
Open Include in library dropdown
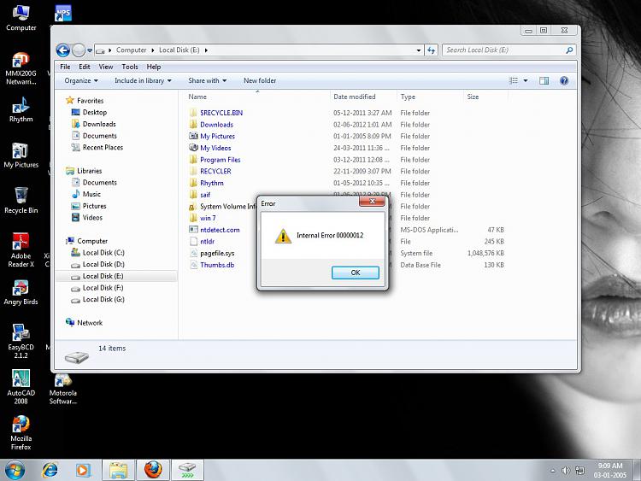(143, 80)
